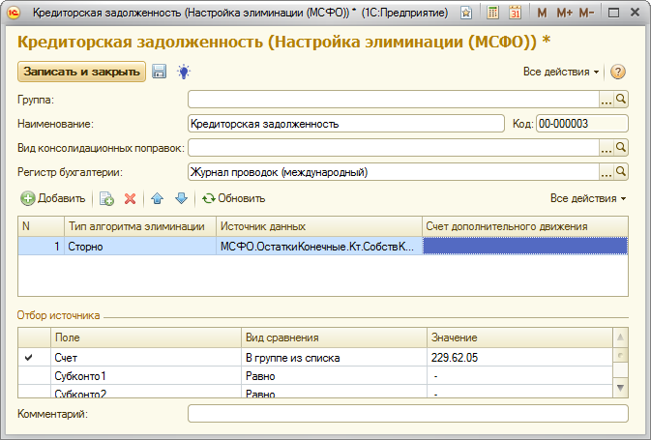The height and width of the screenshot is (440, 651).
Task: Click the save (floppy disk) icon
Action: [159, 72]
